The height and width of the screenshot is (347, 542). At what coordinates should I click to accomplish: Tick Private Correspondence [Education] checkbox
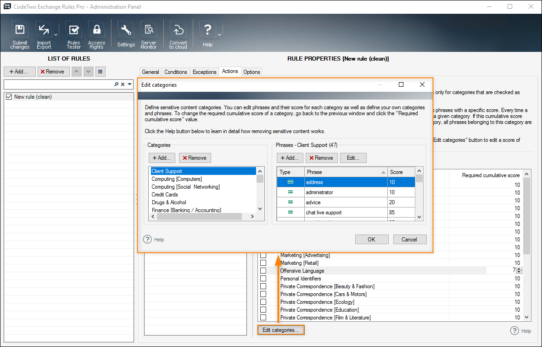point(263,310)
